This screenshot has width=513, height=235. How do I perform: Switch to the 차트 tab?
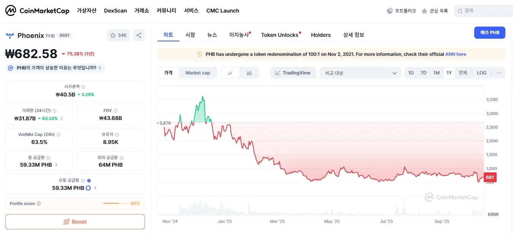coord(168,35)
